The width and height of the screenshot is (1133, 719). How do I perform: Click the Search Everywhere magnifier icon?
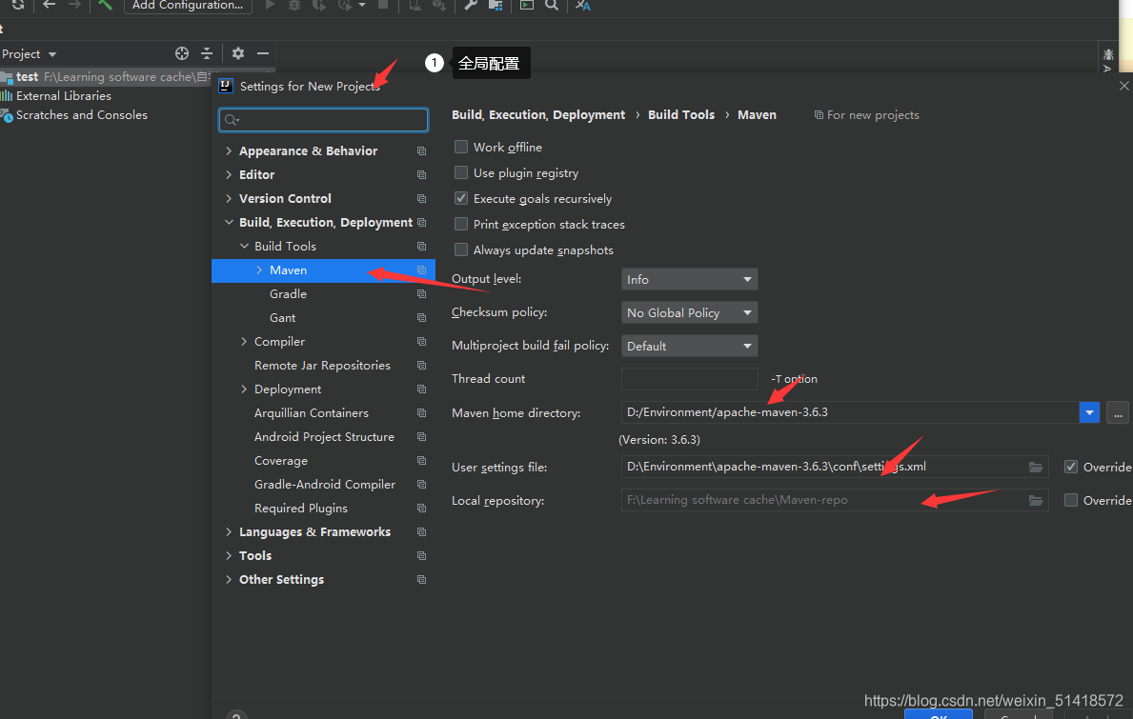[x=552, y=5]
